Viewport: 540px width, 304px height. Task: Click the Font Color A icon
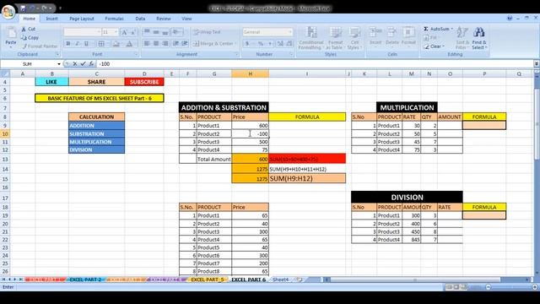[129, 44]
